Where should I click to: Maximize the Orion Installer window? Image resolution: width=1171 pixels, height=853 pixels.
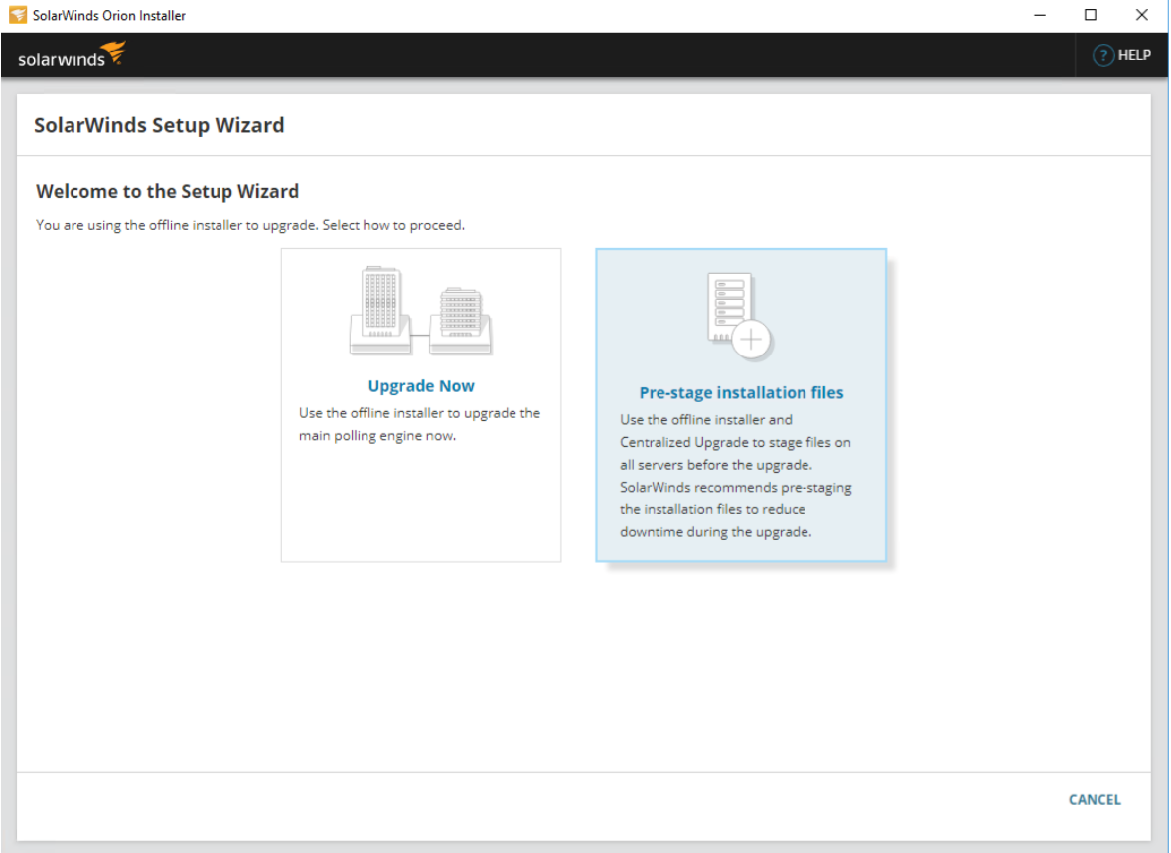point(1091,15)
